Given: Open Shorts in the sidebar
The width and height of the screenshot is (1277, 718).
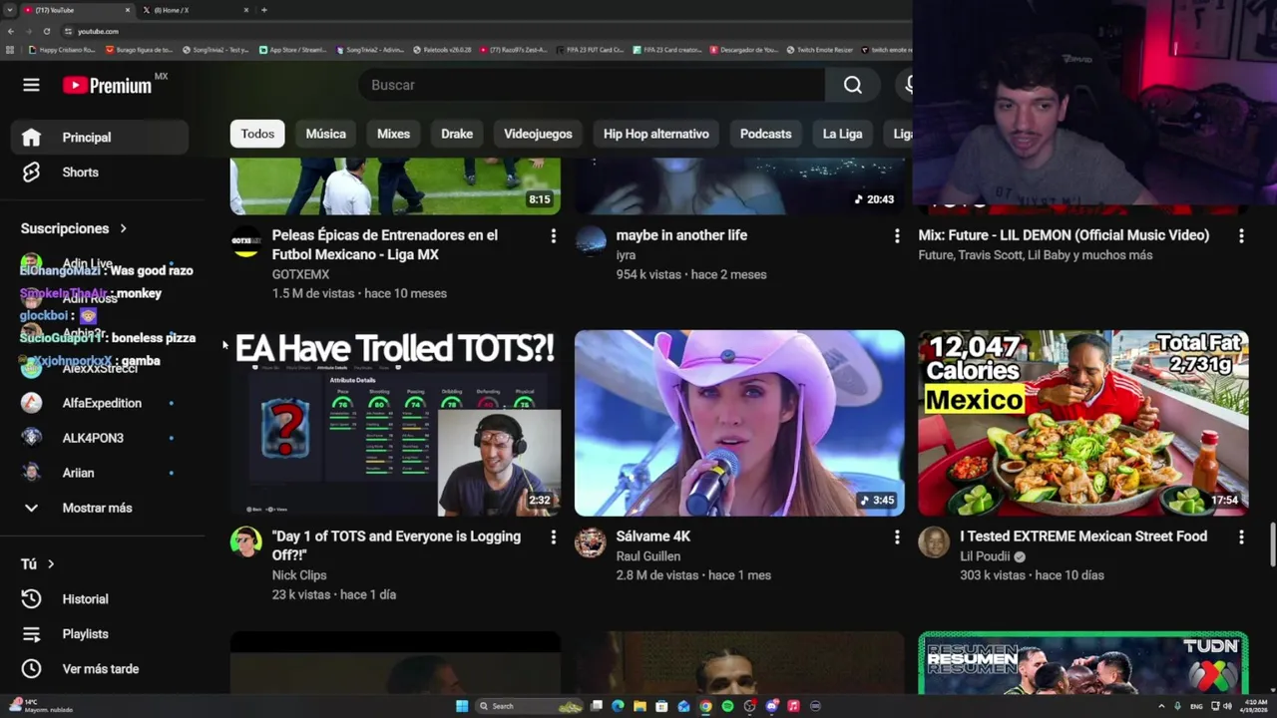Looking at the screenshot, I should click(x=99, y=173).
